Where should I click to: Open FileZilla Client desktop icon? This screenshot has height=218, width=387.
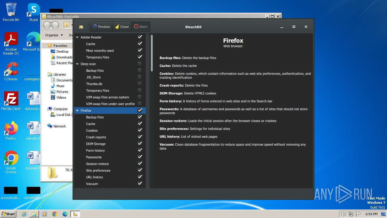point(11,101)
